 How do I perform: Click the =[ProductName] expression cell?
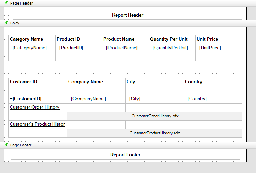pos(125,48)
